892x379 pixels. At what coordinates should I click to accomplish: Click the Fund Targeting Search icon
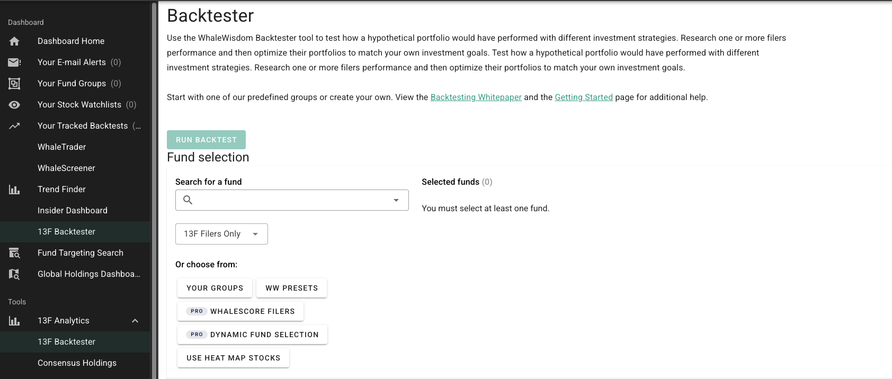[14, 253]
